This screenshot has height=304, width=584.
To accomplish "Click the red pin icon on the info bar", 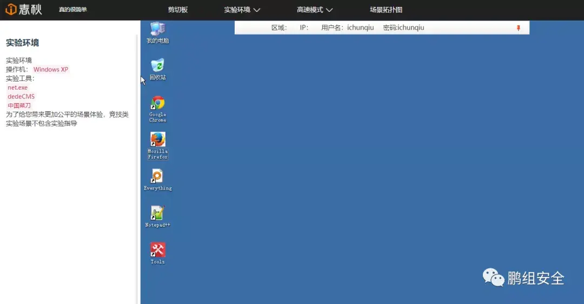I will pos(518,28).
